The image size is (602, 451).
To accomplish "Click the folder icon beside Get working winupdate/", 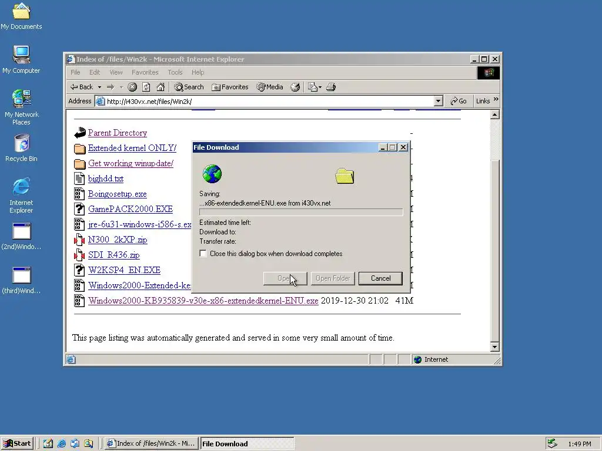I will [x=79, y=164].
